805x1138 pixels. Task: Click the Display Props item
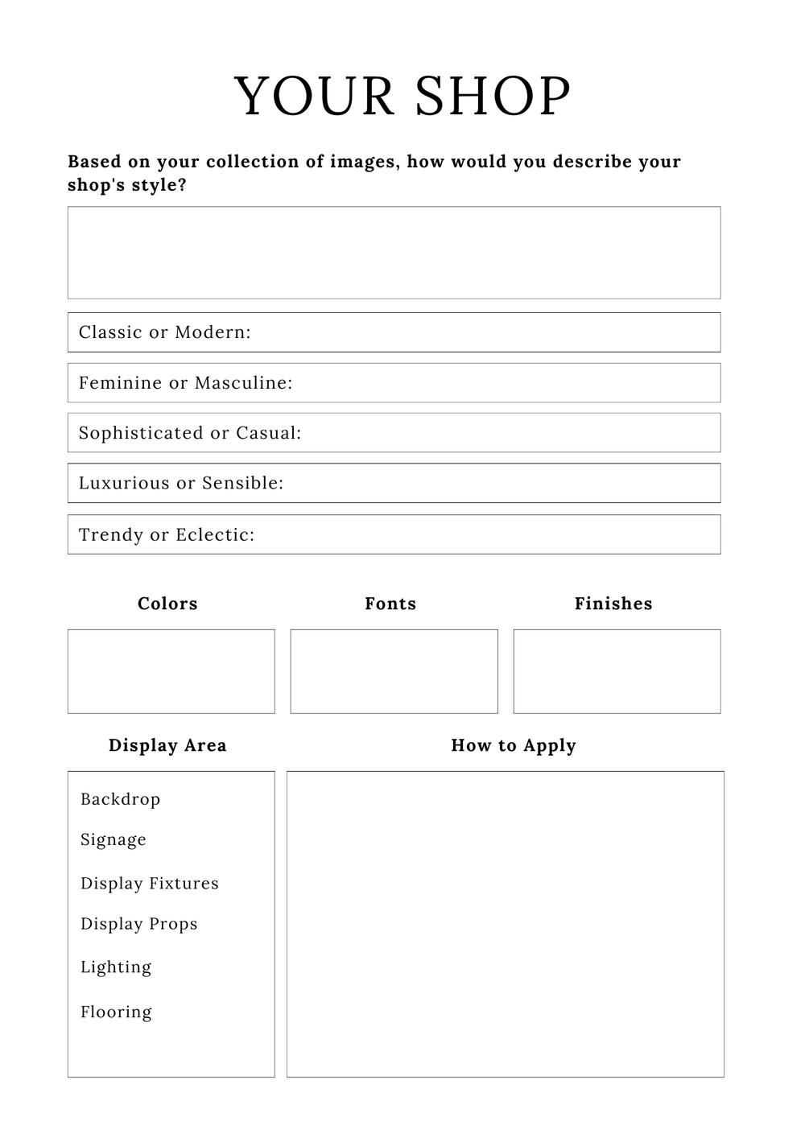coord(139,924)
